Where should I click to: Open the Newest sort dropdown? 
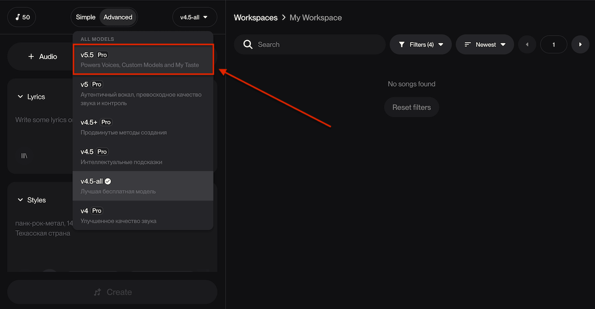pyautogui.click(x=484, y=45)
